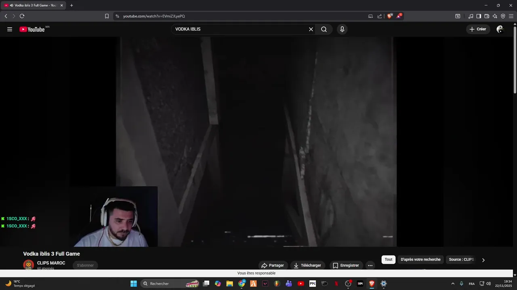Open Leo AI sparkle icon

click(x=495, y=16)
